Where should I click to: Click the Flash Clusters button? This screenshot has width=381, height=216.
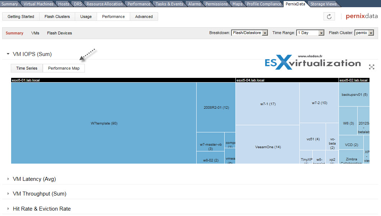point(57,17)
